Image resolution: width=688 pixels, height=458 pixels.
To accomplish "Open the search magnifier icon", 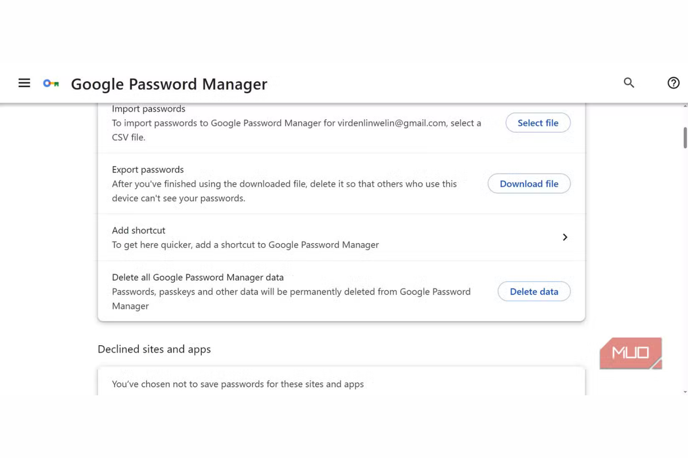I will pyautogui.click(x=629, y=83).
